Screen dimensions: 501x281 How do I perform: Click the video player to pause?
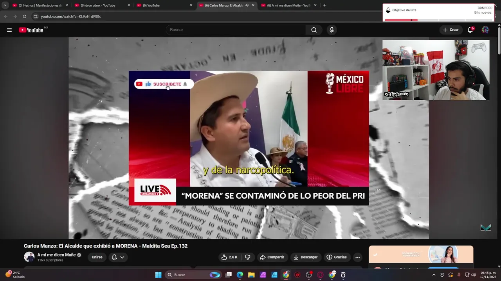tap(249, 138)
